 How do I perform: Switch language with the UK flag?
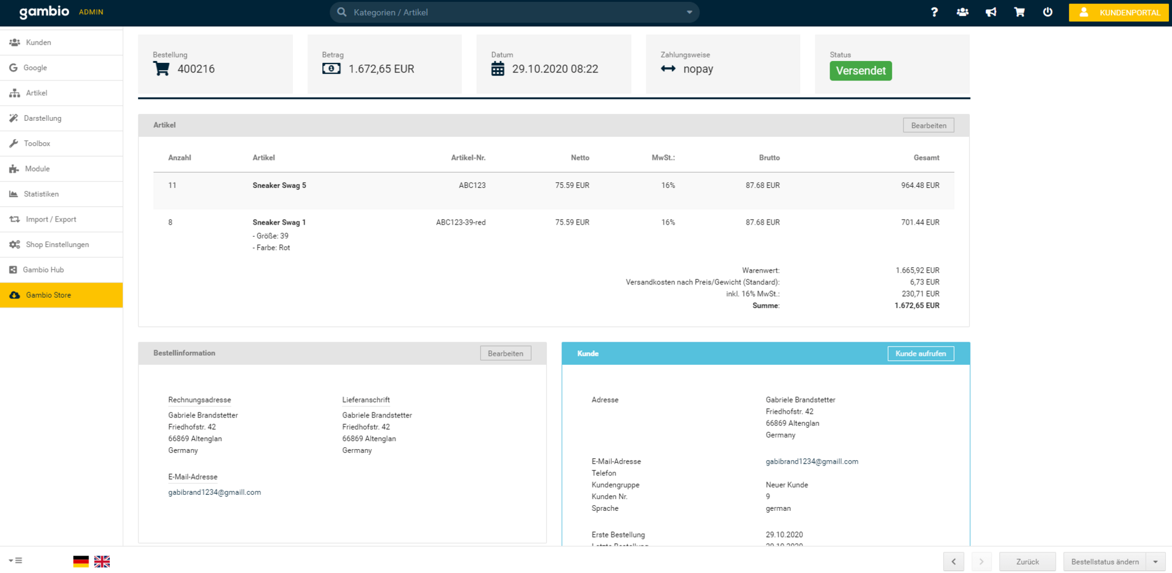[x=102, y=561]
